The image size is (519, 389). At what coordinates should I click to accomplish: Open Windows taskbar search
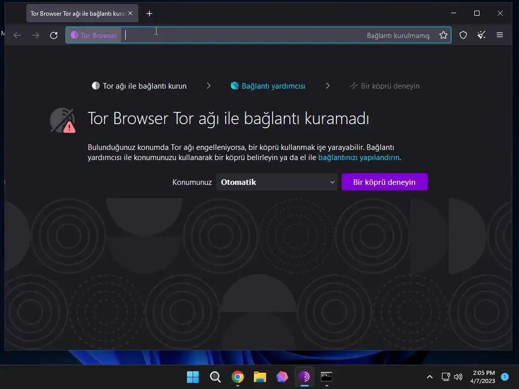click(215, 377)
